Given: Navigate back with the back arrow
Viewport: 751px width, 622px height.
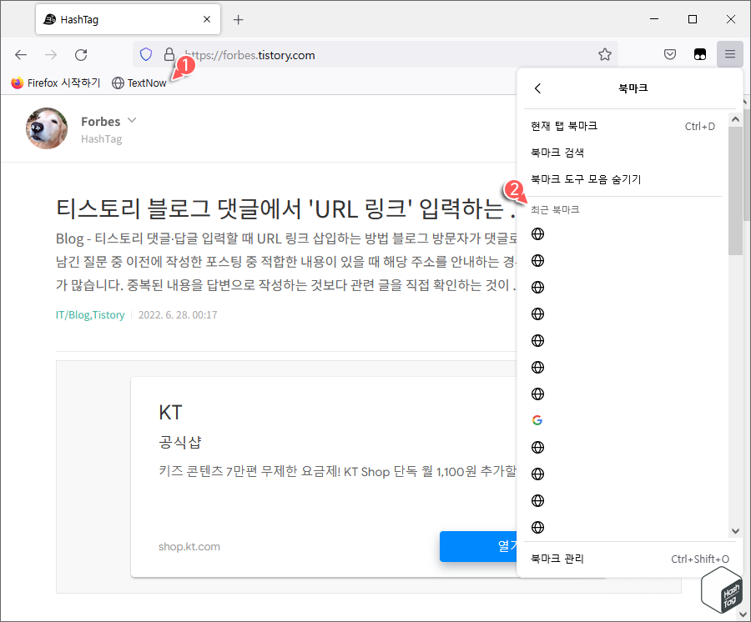Looking at the screenshot, I should point(21,54).
